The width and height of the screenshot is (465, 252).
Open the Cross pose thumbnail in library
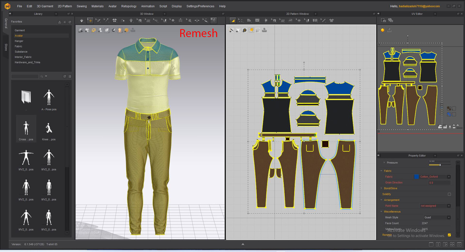coord(26,128)
